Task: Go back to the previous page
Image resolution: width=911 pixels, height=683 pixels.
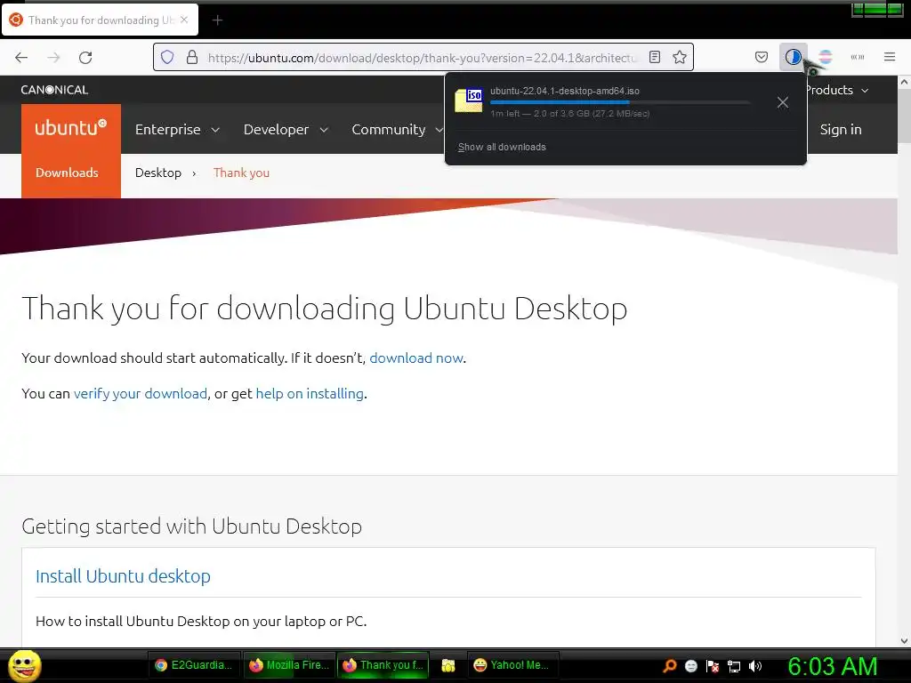Action: [x=21, y=57]
